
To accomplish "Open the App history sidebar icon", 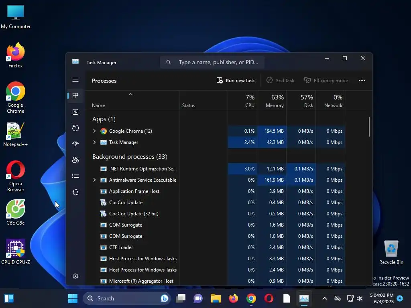I will [75, 128].
